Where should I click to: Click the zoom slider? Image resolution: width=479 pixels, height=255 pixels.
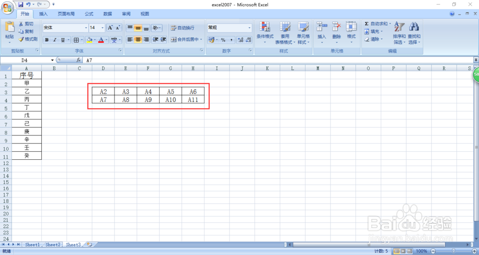pyautogui.click(x=453, y=251)
